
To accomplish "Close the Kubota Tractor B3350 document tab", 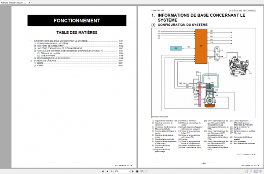I will pos(29,3).
